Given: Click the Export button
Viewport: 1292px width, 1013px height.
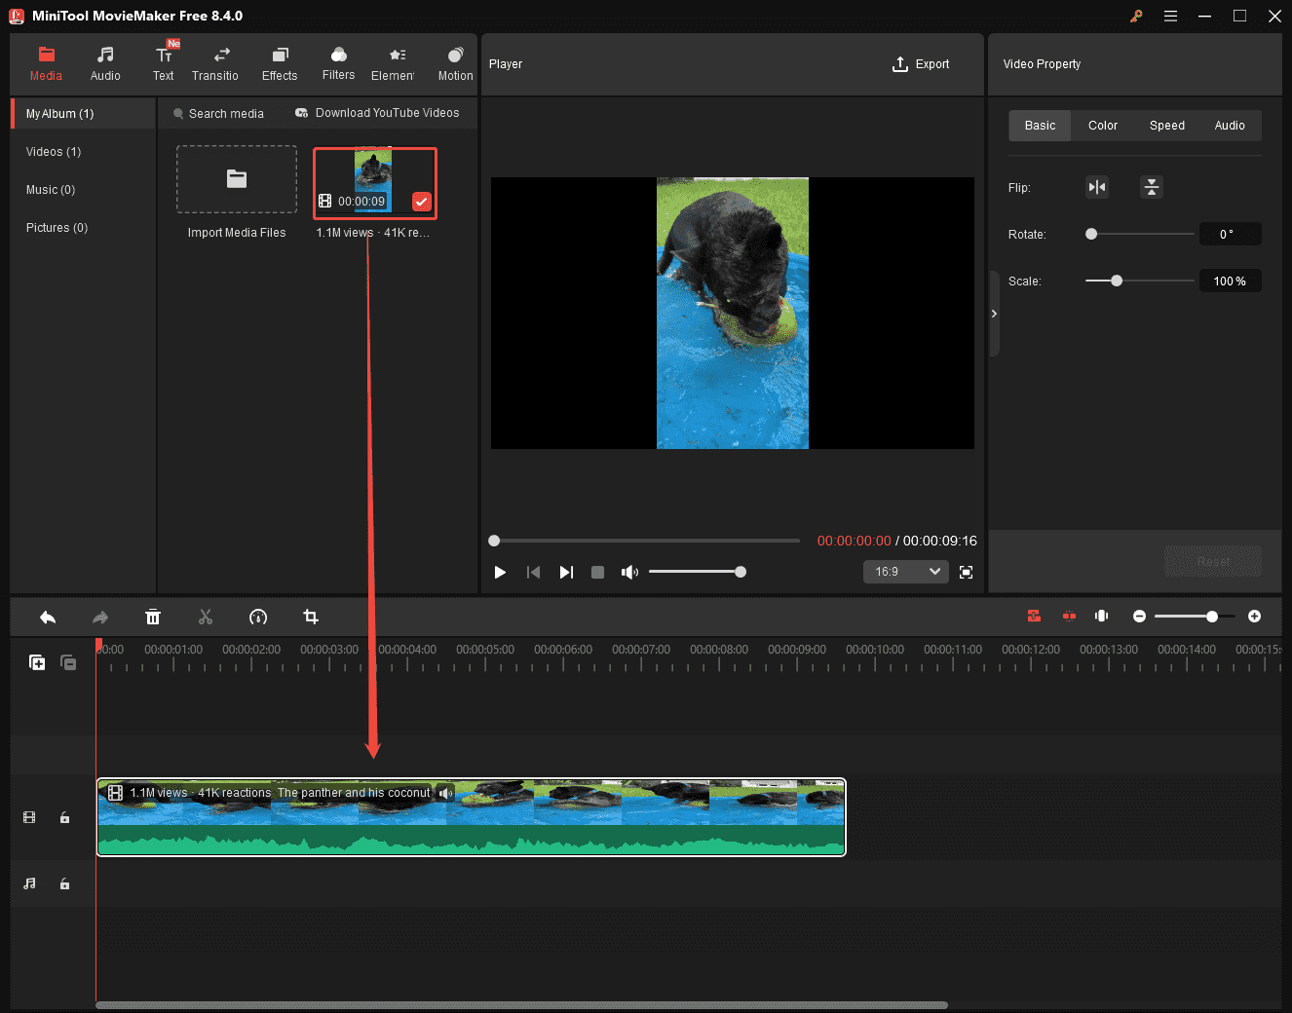Looking at the screenshot, I should (x=921, y=63).
